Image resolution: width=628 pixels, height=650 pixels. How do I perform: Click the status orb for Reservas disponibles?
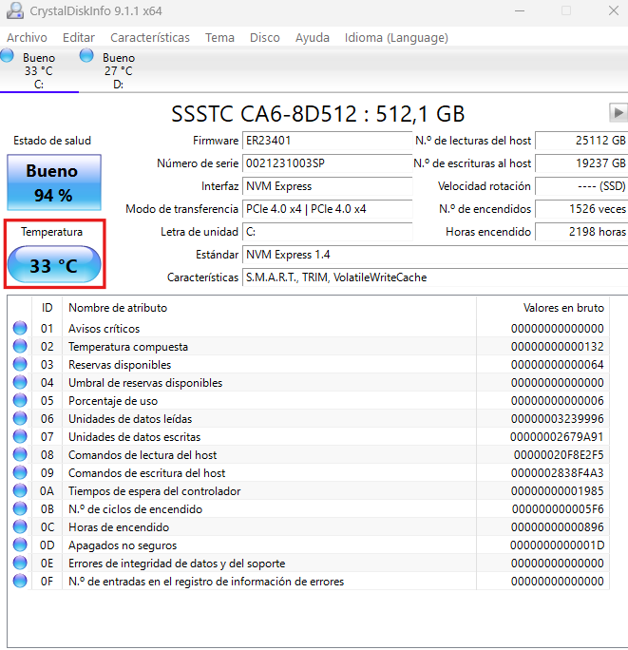(20, 364)
